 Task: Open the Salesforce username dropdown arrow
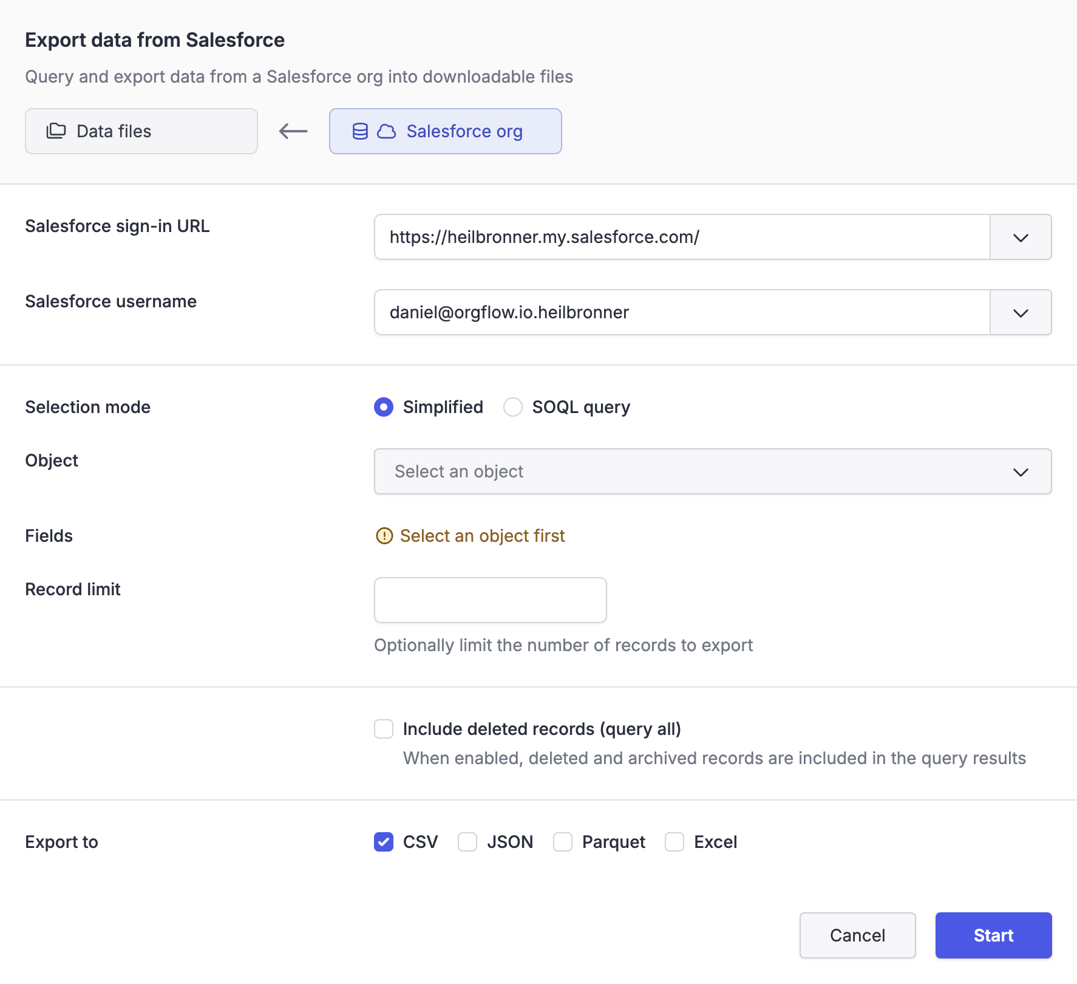1021,312
